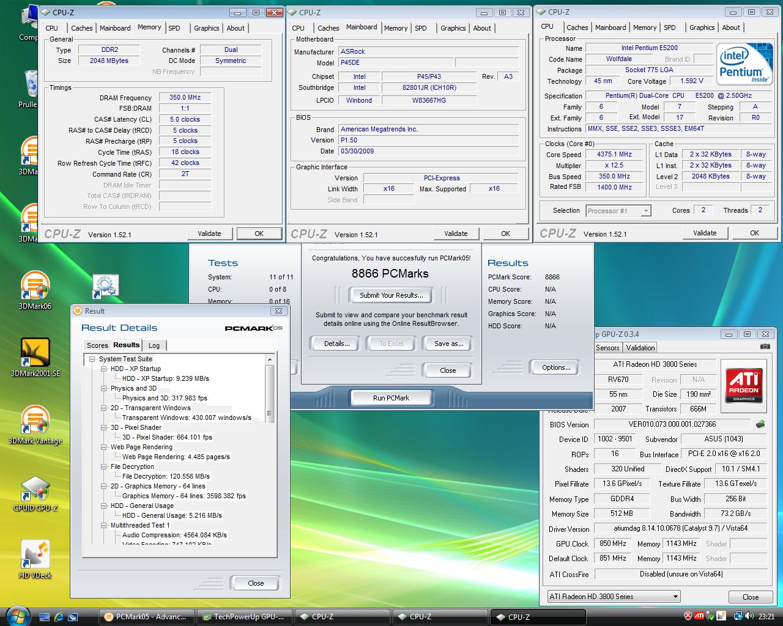This screenshot has width=783, height=626.
Task: Open Graphics tab in right CPU-Z window
Action: (702, 28)
